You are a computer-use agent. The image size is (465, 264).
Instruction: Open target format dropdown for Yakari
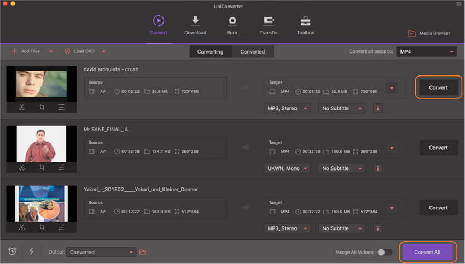coord(392,208)
